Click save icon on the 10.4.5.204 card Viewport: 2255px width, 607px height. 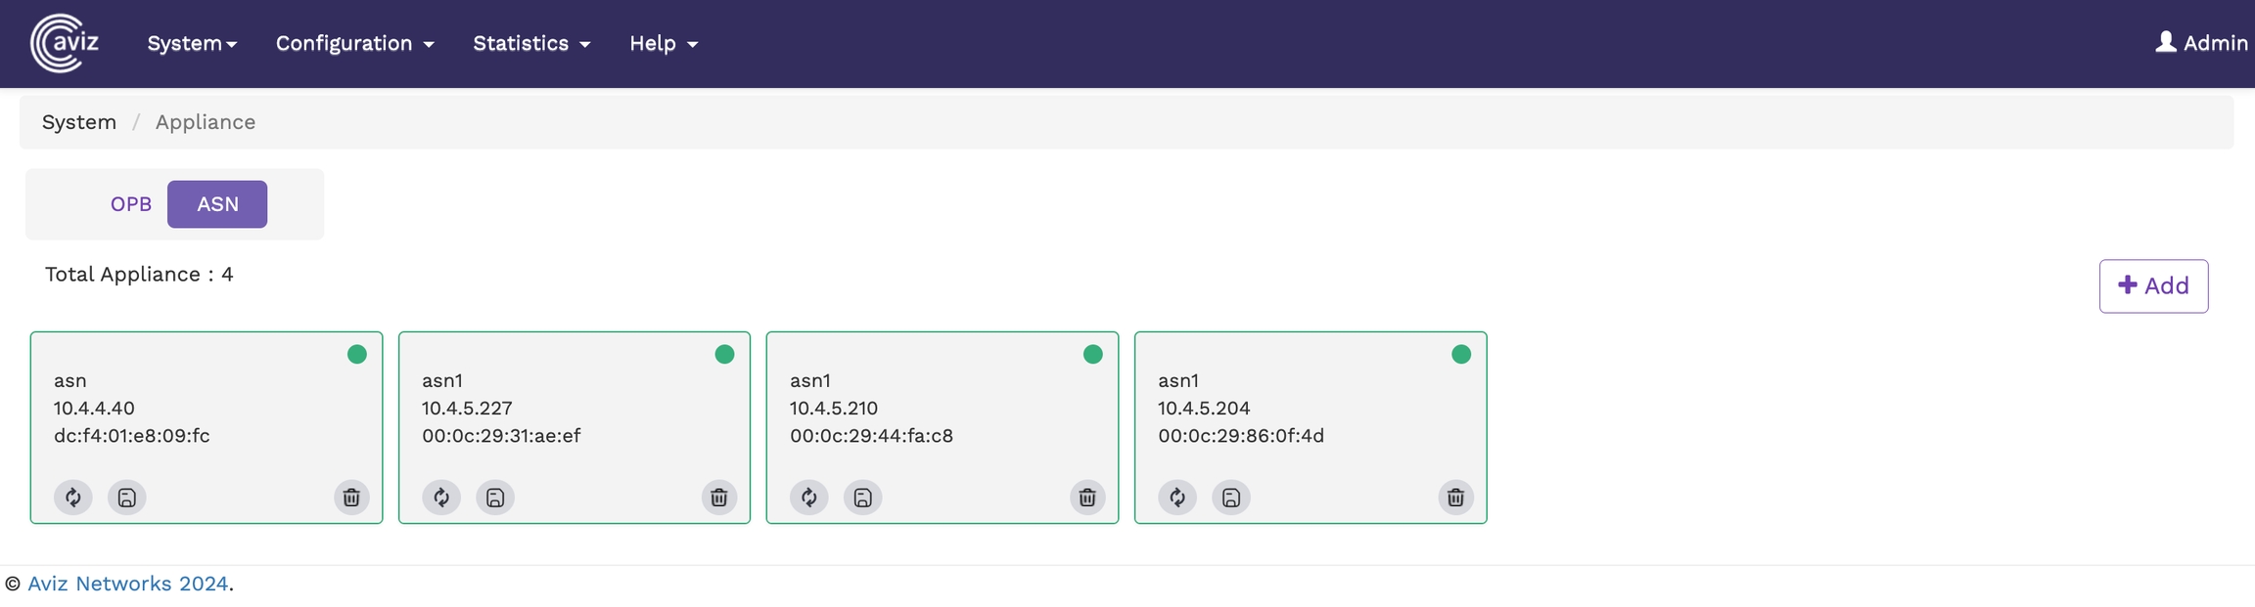(1231, 498)
